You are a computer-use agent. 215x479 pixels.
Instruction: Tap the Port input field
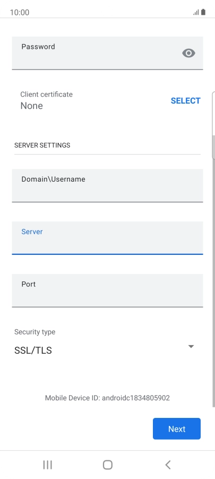coord(107,290)
